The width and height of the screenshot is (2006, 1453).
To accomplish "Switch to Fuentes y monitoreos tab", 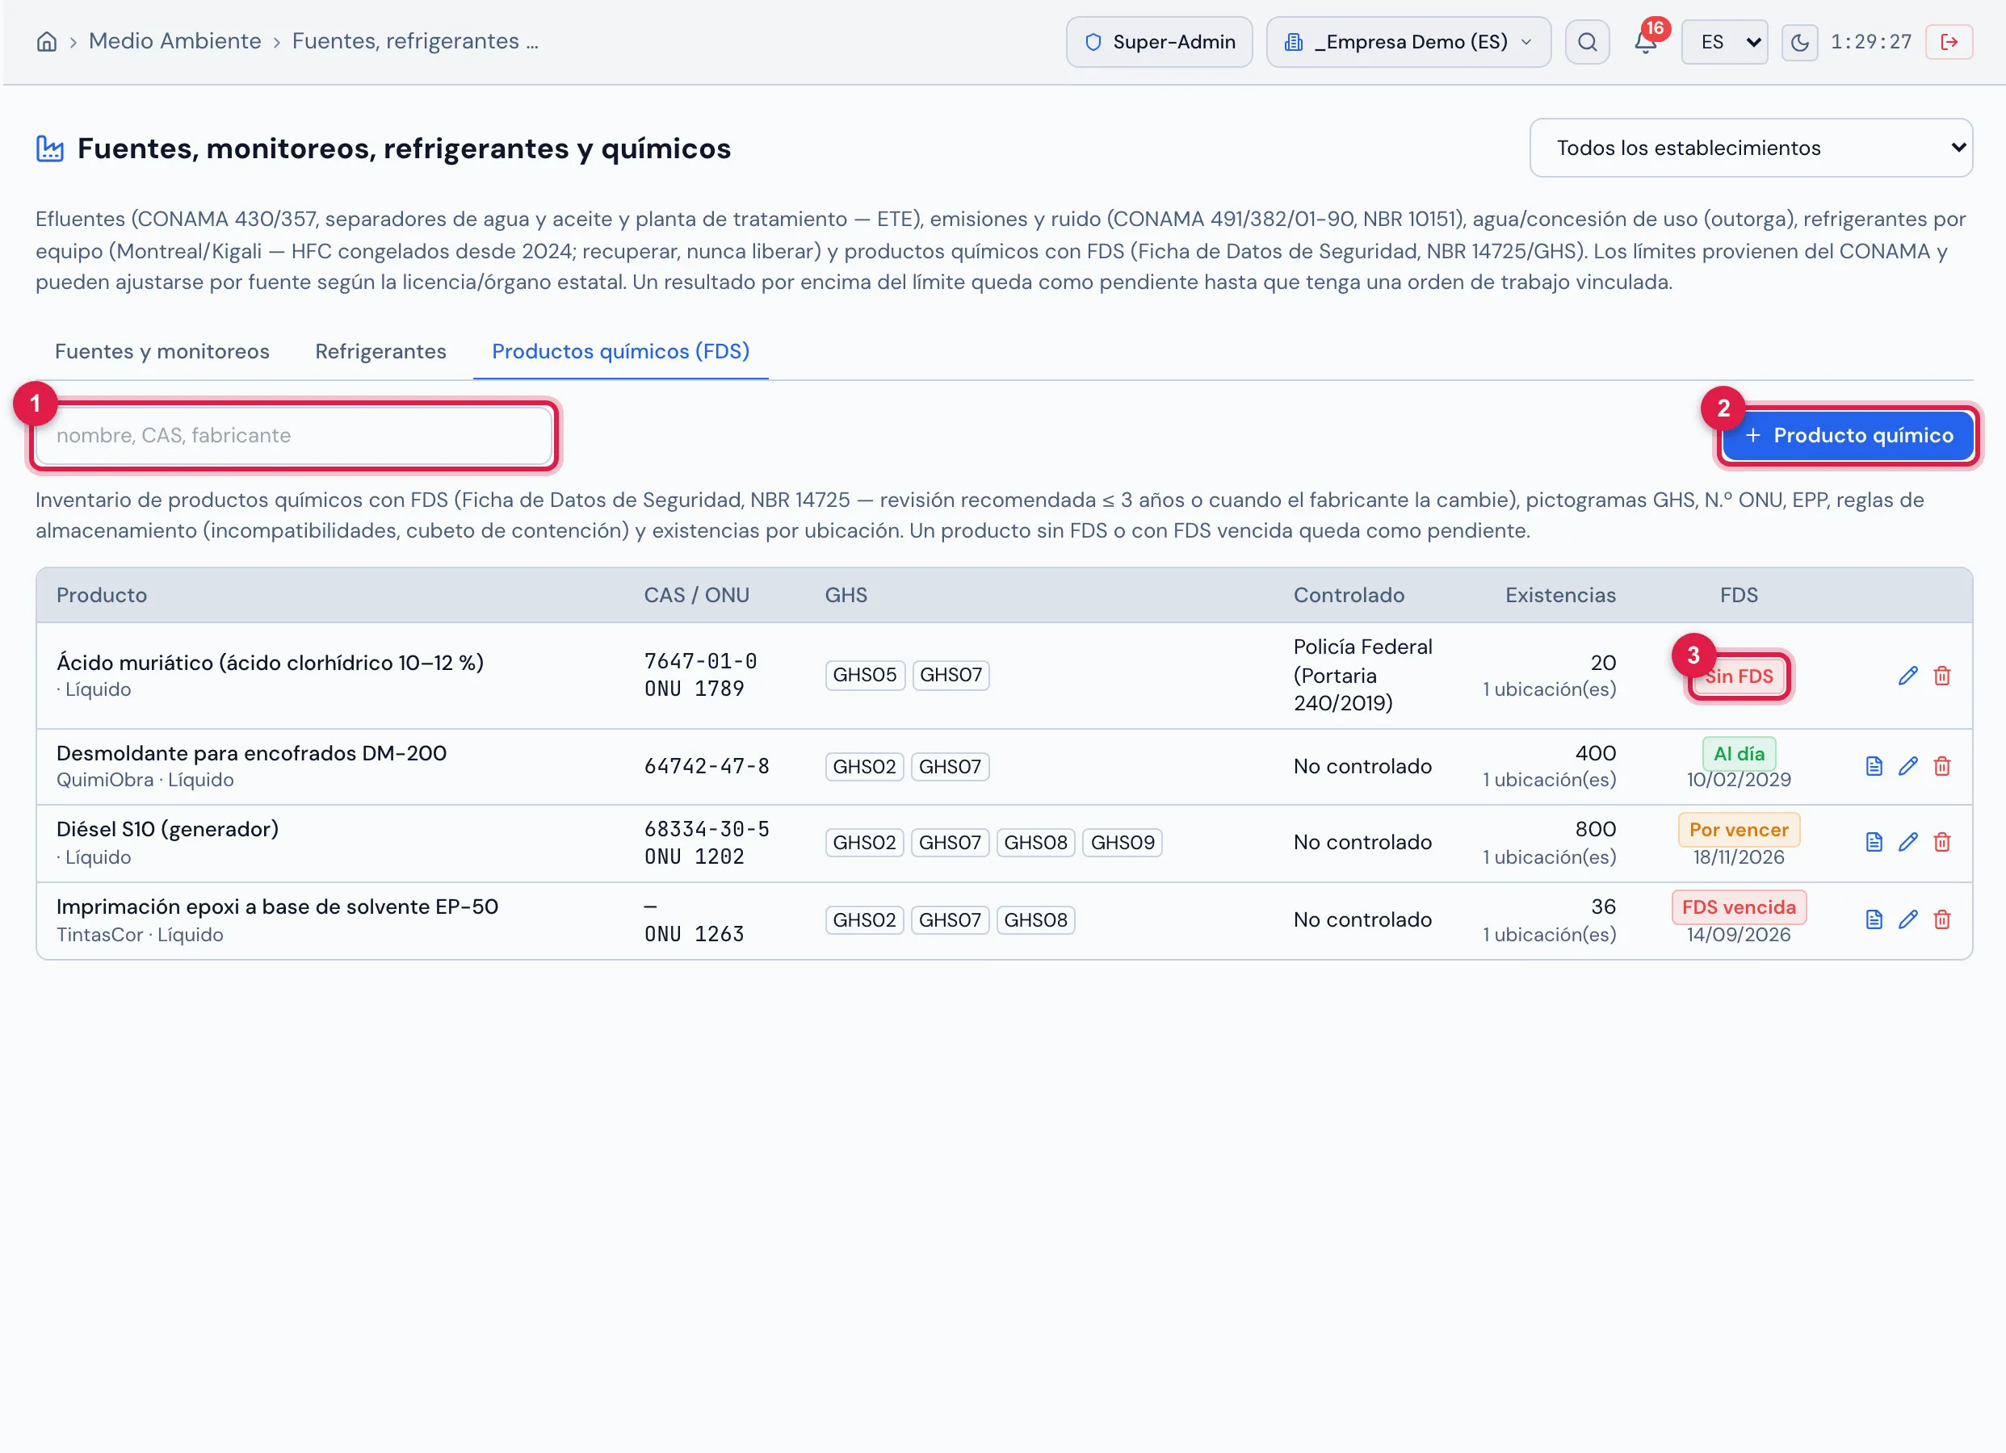I will point(162,351).
